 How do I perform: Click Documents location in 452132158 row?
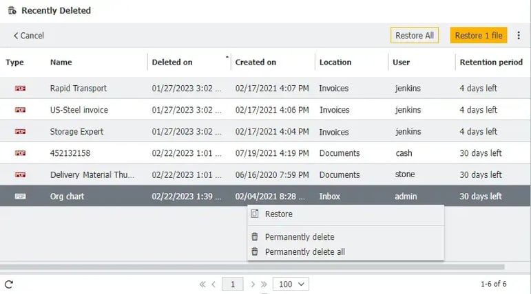coord(340,153)
